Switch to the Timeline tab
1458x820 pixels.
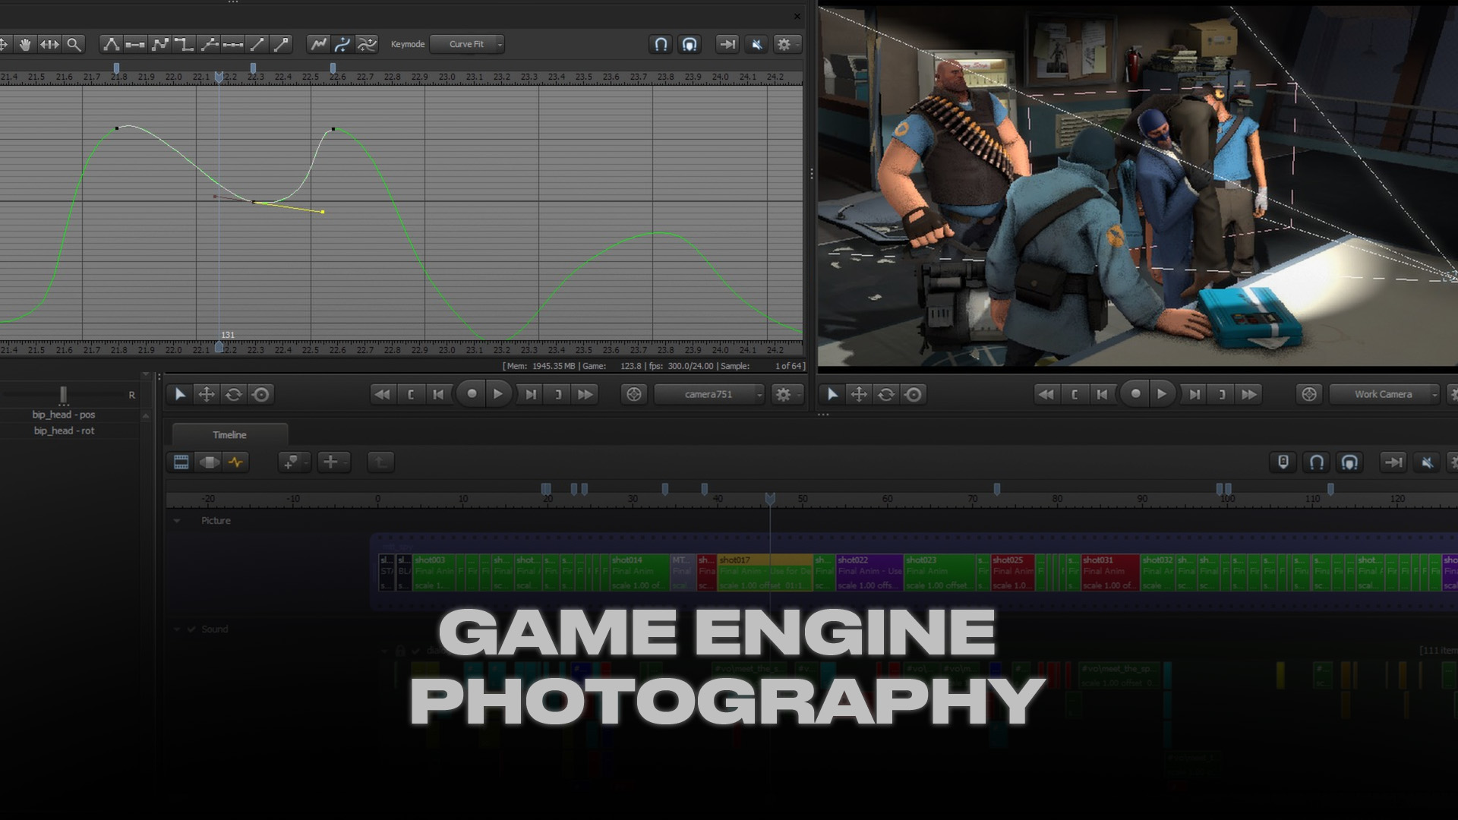[x=230, y=434]
